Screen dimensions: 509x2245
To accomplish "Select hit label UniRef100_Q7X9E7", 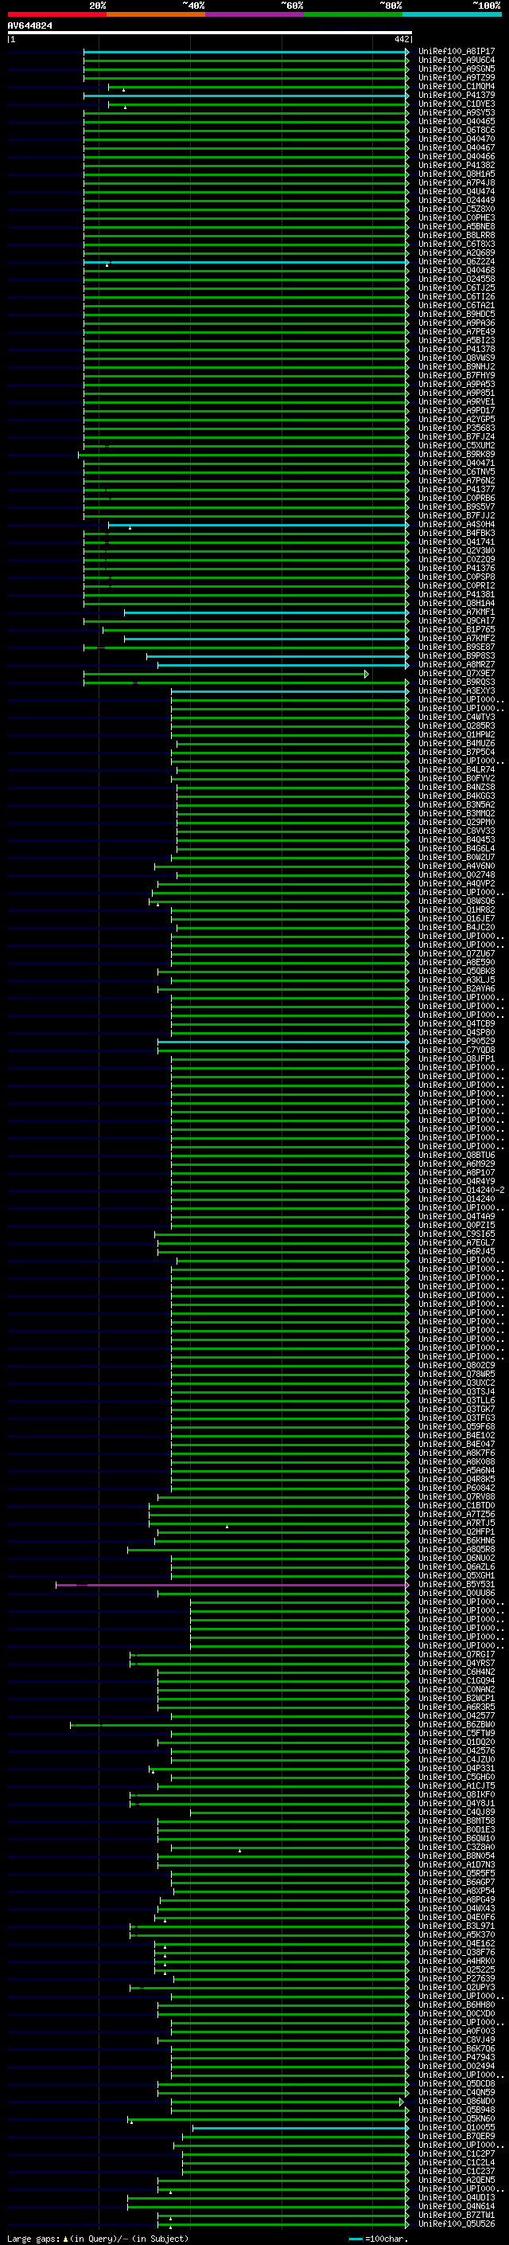I will click(x=456, y=674).
